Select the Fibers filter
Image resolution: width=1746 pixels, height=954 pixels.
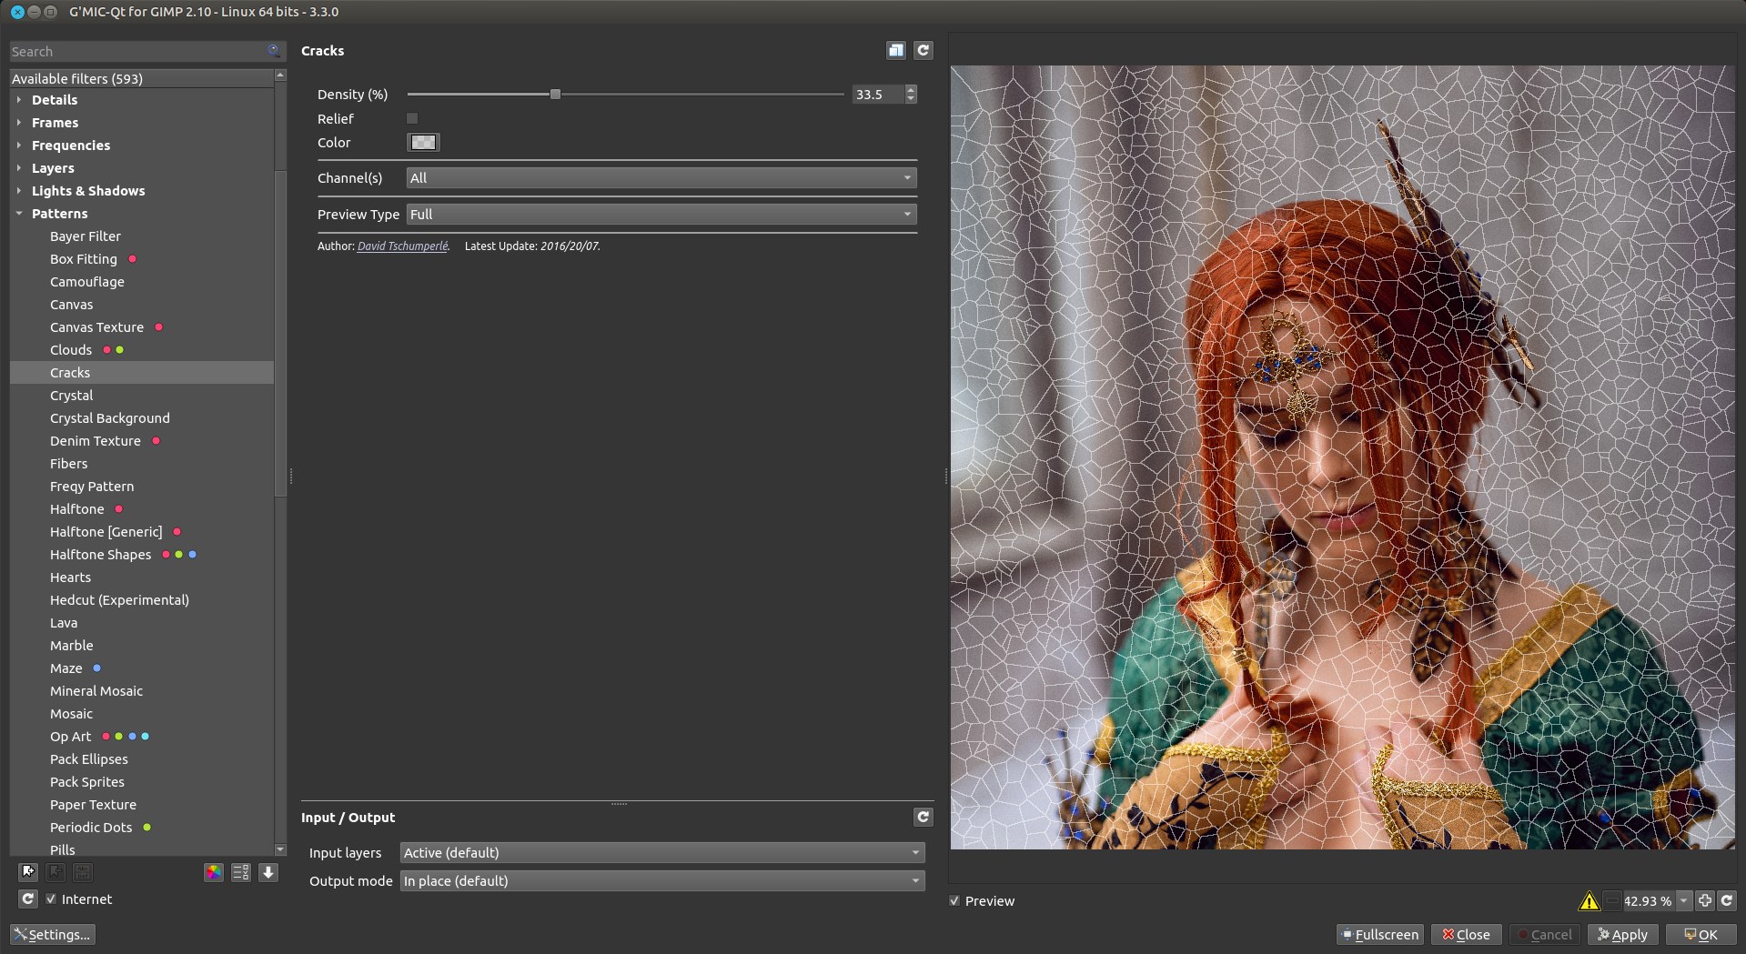[x=69, y=464]
